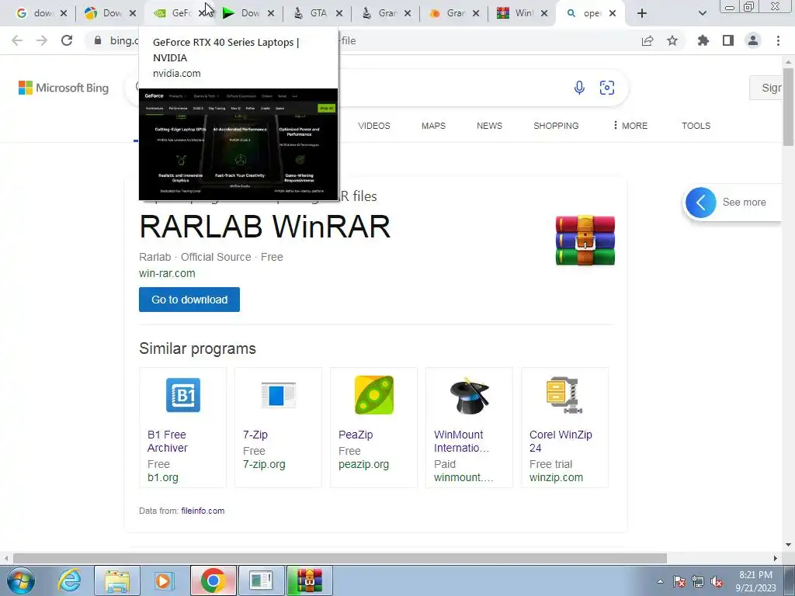Click the lock icon in address bar
Screen dimensions: 795x596
(98, 40)
